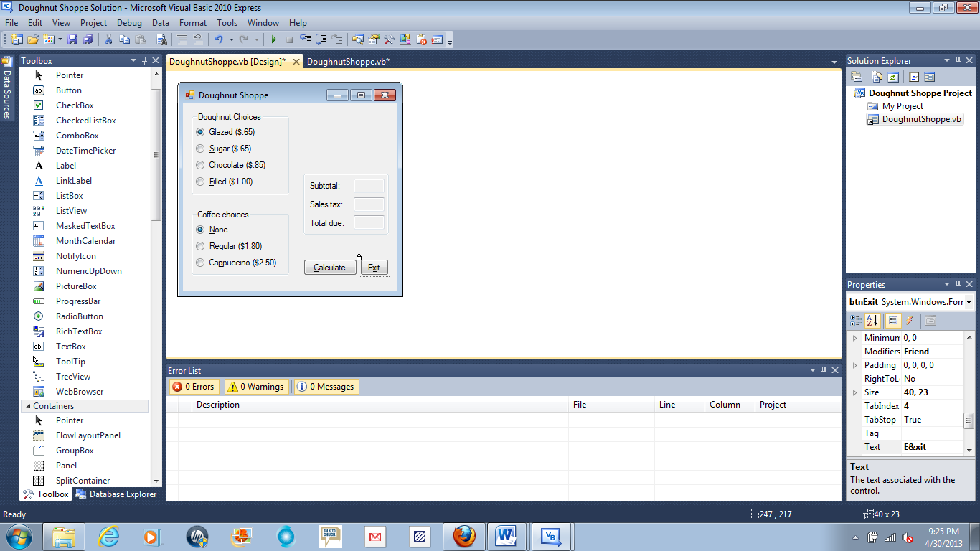Open the Debug menu

pyautogui.click(x=129, y=23)
